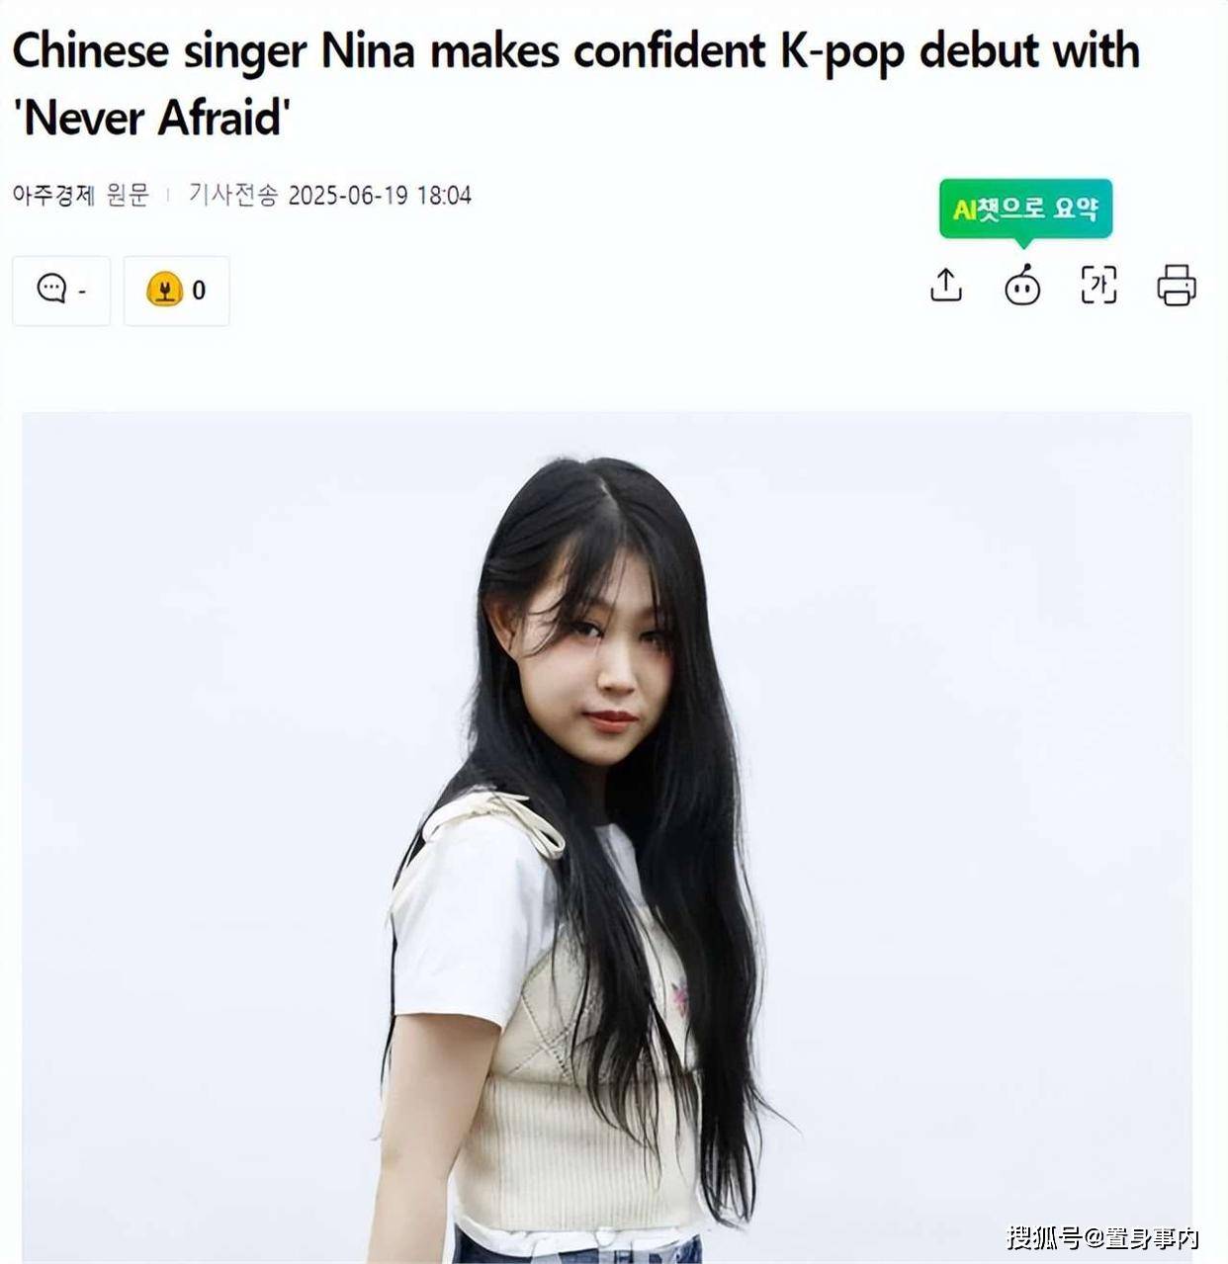Click the reaction button box
The image size is (1228, 1264).
[177, 291]
